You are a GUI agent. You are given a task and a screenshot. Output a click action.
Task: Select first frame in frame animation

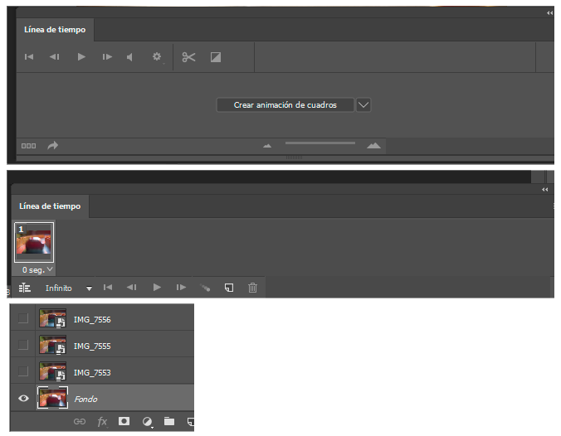108,288
